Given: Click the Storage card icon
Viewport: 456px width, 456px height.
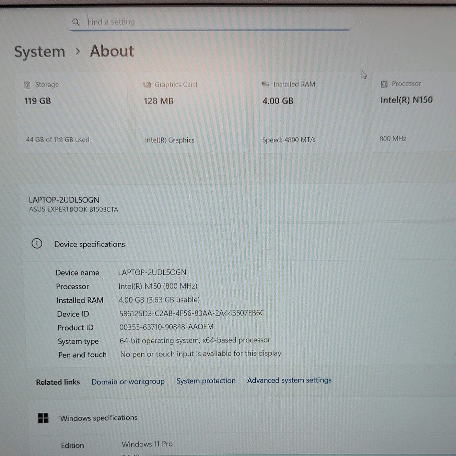Looking at the screenshot, I should [x=27, y=85].
